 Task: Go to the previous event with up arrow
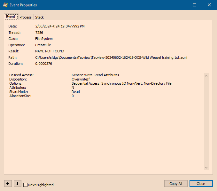click(8, 184)
